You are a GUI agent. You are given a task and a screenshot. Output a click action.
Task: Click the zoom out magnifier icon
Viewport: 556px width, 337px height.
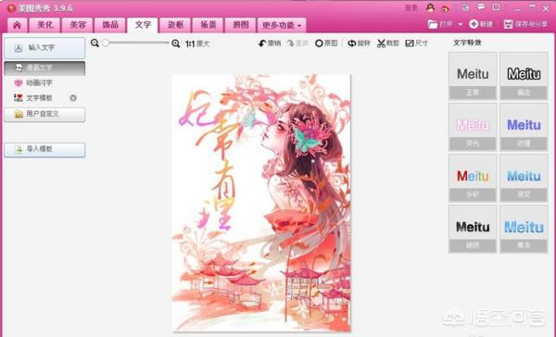[95, 44]
